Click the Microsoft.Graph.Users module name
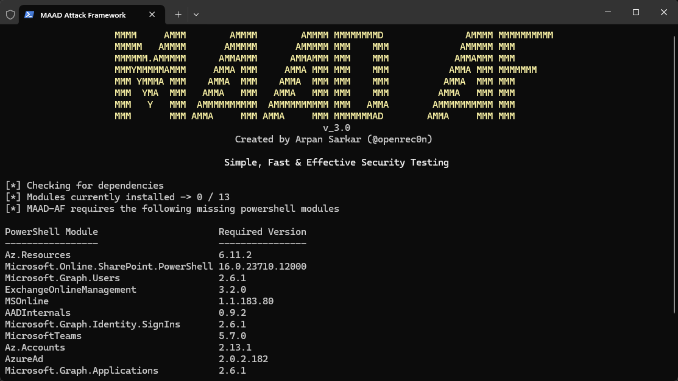This screenshot has width=678, height=381. [x=62, y=278]
